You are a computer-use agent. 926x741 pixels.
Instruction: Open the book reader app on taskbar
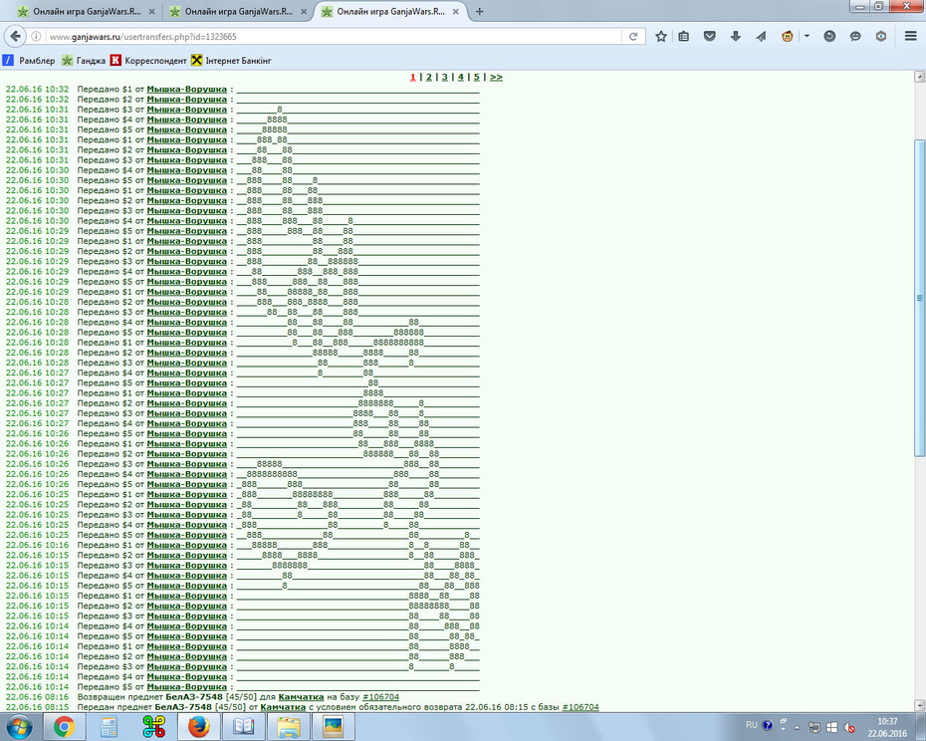click(243, 727)
